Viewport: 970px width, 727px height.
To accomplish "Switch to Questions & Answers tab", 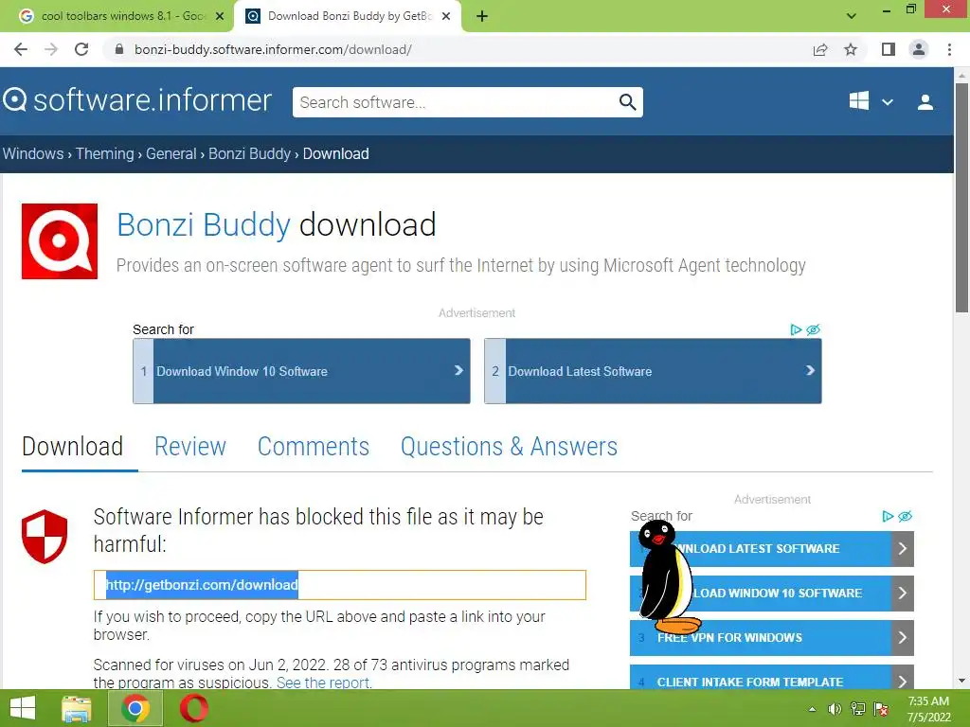I will tap(509, 447).
